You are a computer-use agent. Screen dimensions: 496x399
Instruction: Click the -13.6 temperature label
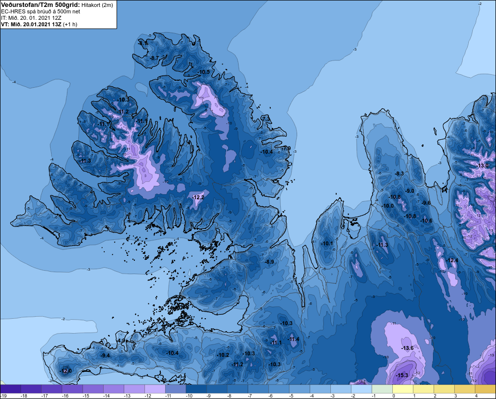pos(407,348)
